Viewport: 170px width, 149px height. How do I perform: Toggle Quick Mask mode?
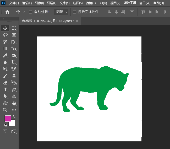pos(5,131)
